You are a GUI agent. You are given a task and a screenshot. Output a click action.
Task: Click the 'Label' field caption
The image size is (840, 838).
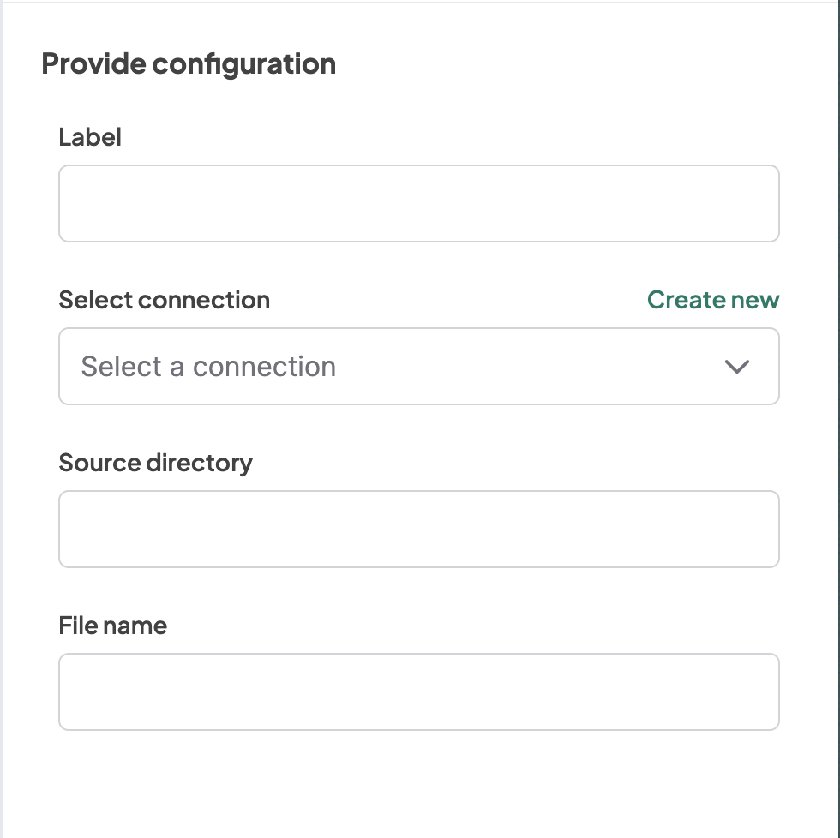(x=90, y=137)
